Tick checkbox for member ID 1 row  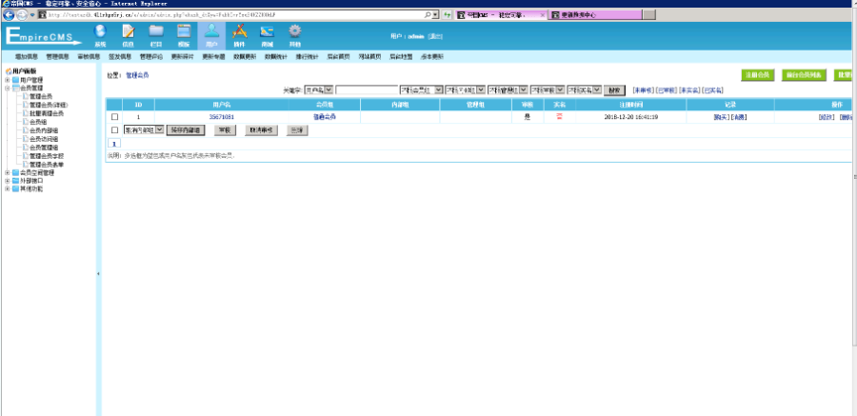[115, 116]
